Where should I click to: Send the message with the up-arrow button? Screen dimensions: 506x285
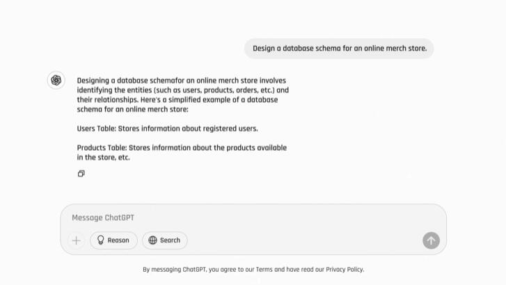(x=431, y=241)
